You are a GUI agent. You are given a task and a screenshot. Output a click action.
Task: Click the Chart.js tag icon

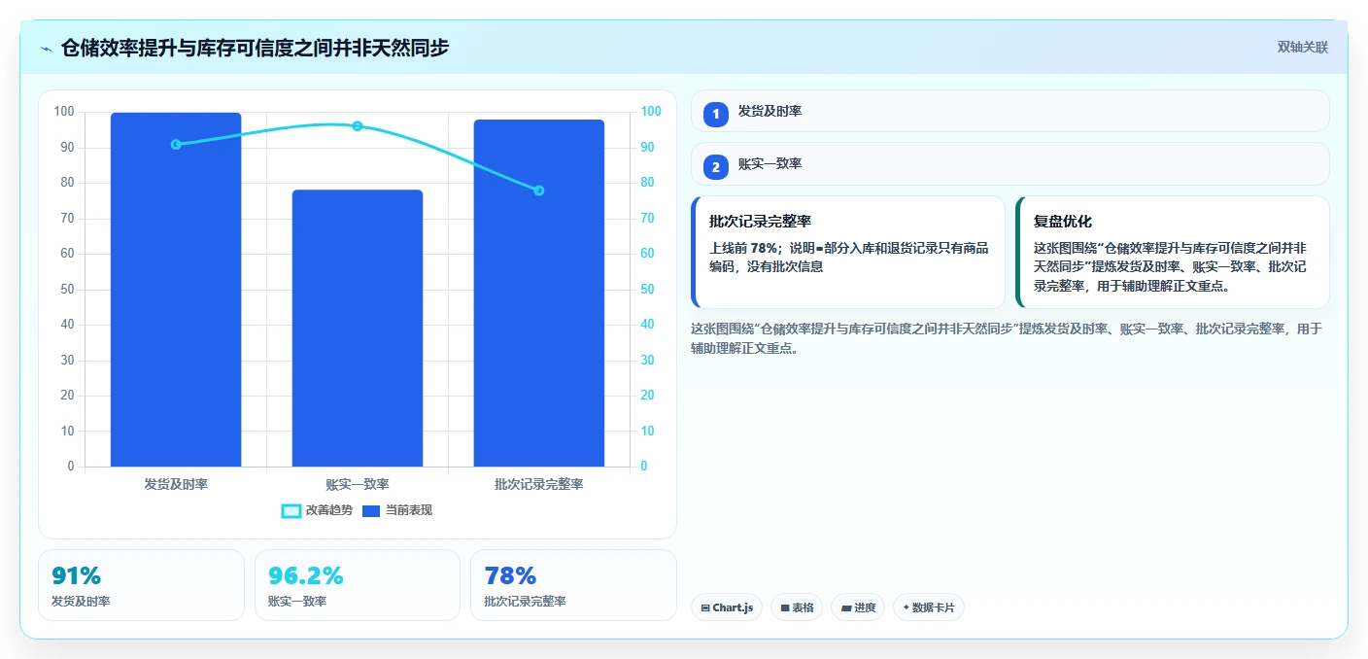(x=705, y=608)
